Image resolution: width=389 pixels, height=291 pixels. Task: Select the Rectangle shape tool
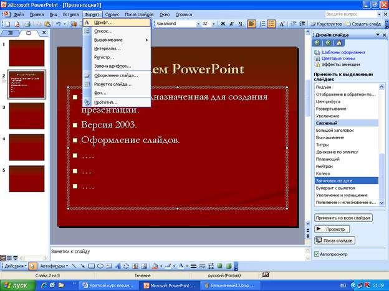pos(91,266)
